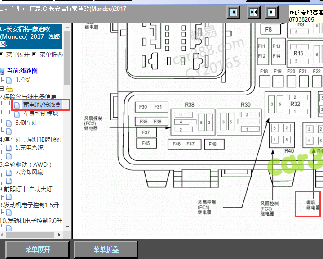Open 4.停车灯，尾灯和牌照灯 tree entry
323x259 pixels.
coord(31,140)
